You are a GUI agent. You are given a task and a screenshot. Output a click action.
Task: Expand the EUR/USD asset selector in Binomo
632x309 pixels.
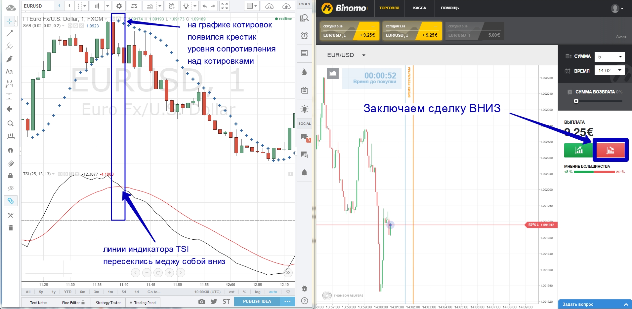346,55
